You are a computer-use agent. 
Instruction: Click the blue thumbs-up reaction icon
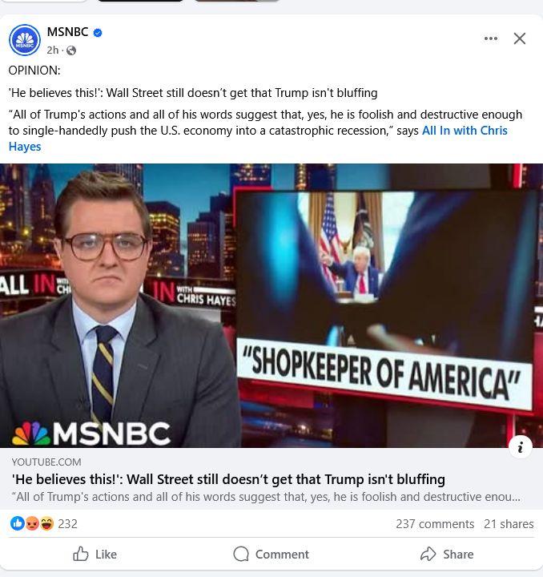(18, 523)
